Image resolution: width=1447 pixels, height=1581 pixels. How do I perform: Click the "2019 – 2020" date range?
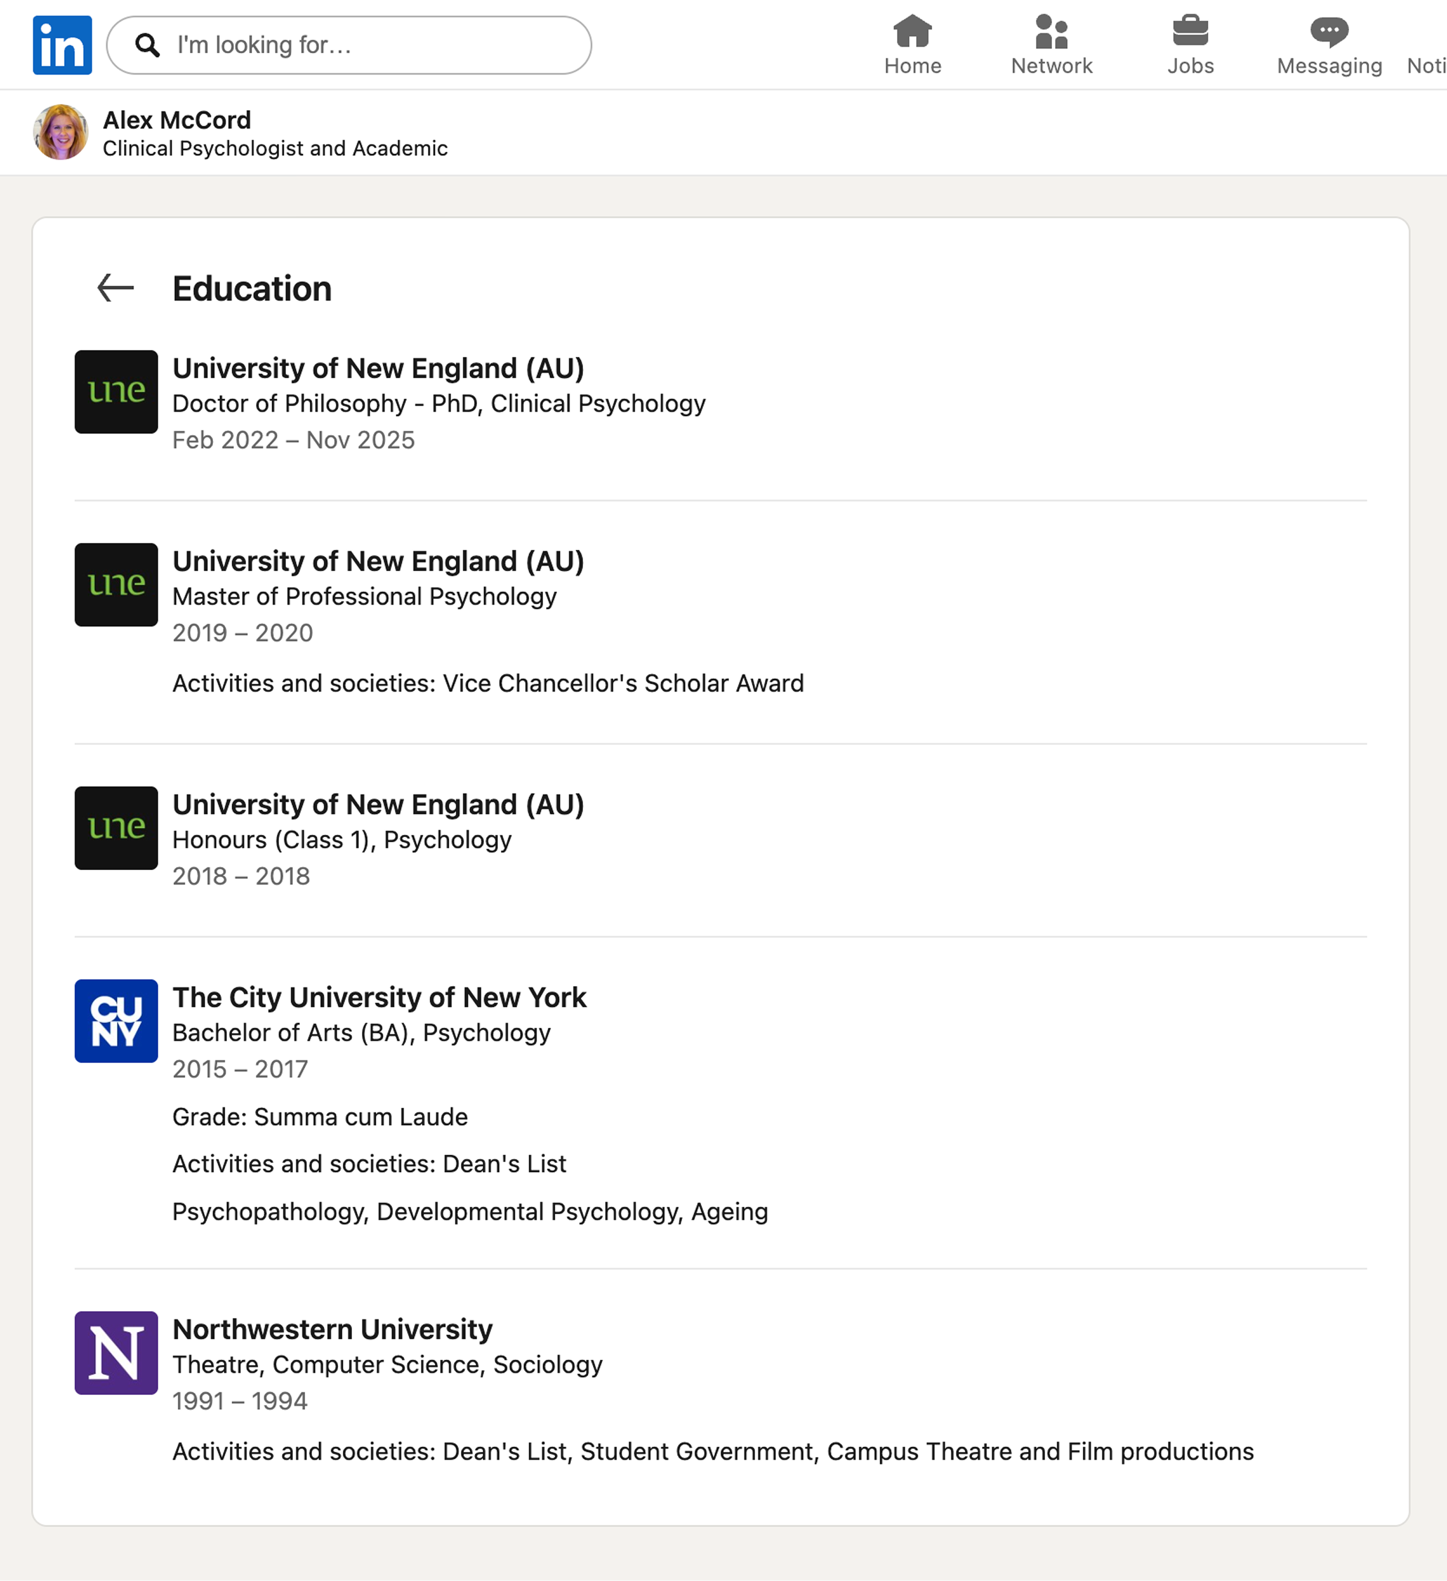coord(242,633)
